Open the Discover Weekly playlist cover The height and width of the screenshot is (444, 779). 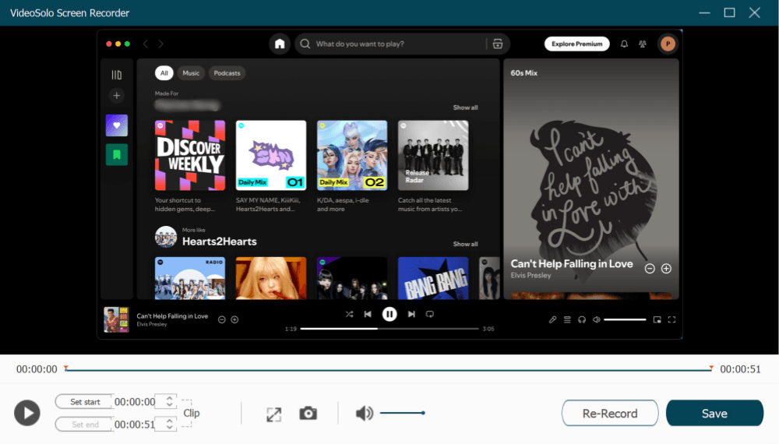(190, 156)
